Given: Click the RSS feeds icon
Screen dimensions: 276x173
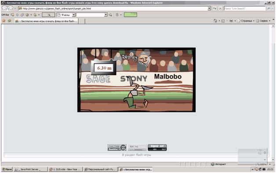Looking at the screenshot, I should [223, 21].
